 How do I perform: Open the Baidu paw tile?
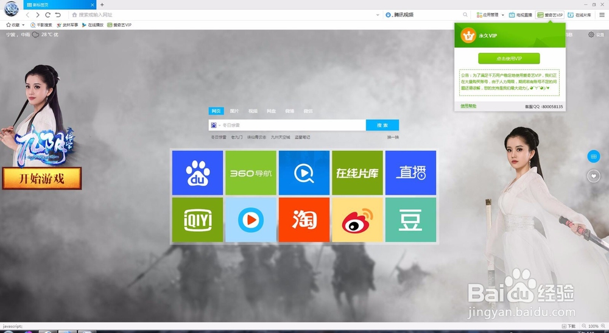pyautogui.click(x=197, y=173)
